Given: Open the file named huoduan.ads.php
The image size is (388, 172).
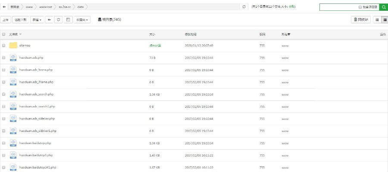Looking at the screenshot, I should point(31,57).
